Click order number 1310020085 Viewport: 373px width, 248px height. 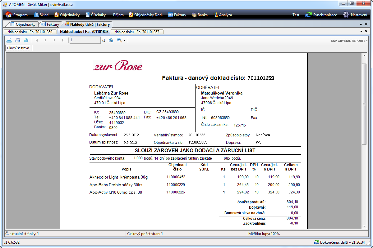(x=198, y=142)
